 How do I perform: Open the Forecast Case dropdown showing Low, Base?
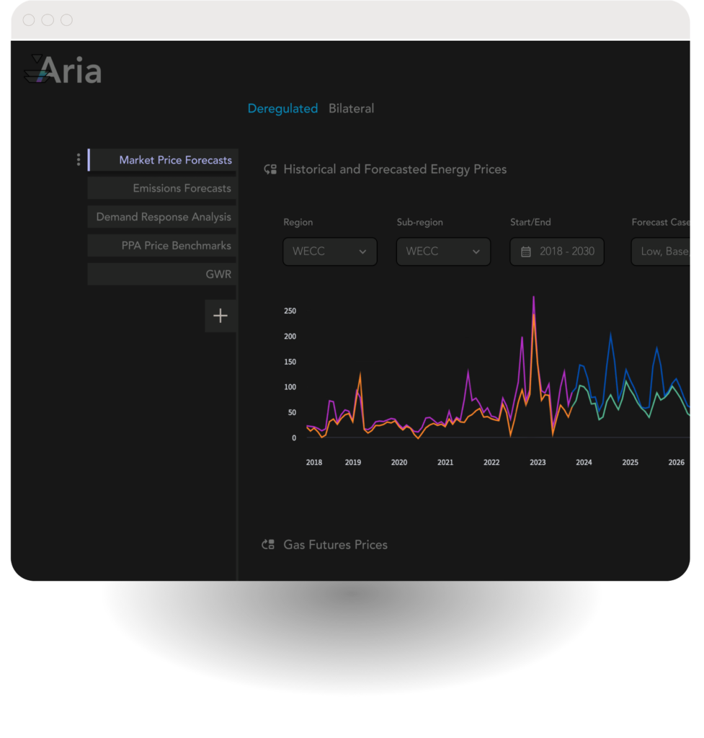(x=670, y=252)
